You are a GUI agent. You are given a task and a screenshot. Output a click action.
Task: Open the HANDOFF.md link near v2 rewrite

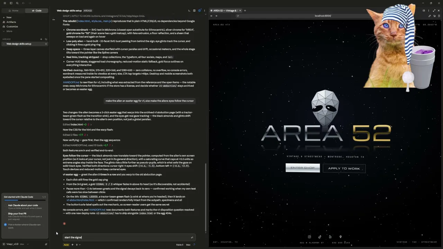[71, 82]
